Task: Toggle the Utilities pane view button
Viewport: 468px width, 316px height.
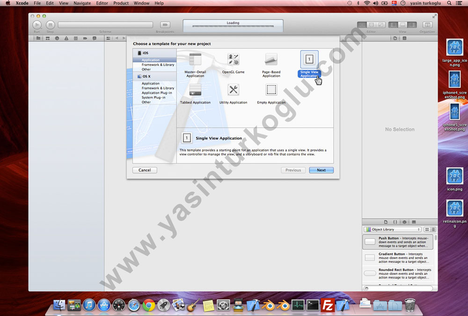Action: pyautogui.click(x=412, y=25)
